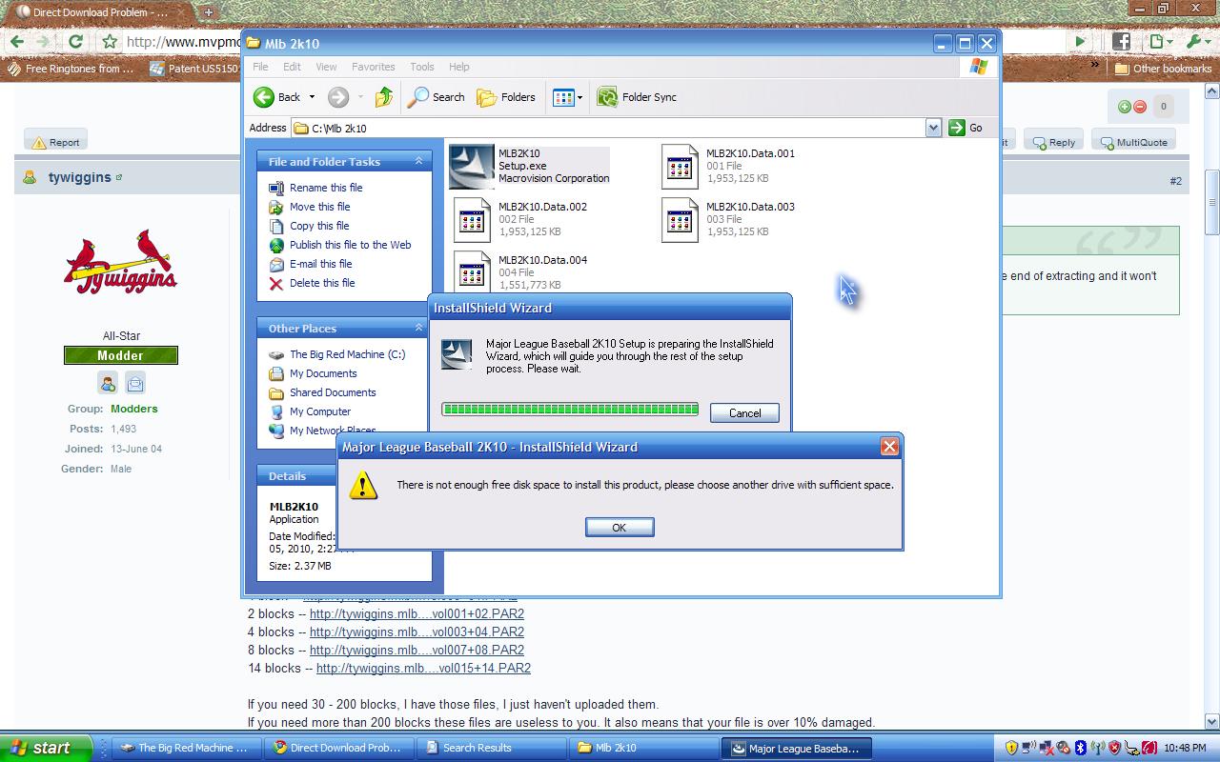Collapse the File and Folder Tasks panel

coord(417,162)
